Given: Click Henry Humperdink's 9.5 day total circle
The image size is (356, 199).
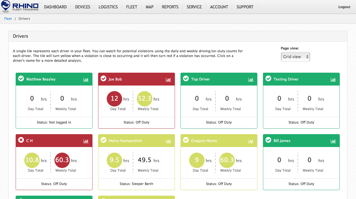Looking at the screenshot, I should [x=115, y=160].
